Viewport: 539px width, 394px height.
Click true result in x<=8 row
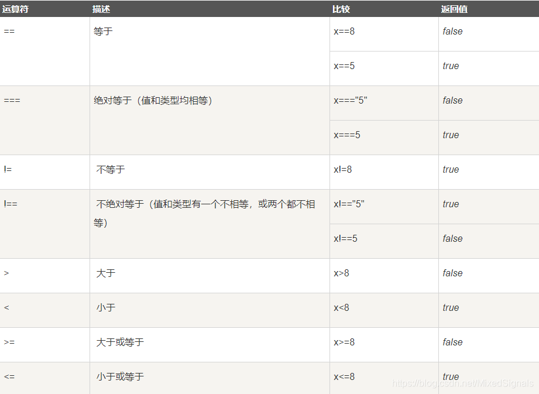pos(489,378)
